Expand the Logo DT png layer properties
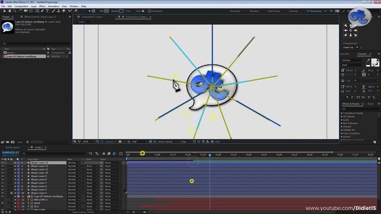Viewport: 381px width, 214px height. (15, 196)
